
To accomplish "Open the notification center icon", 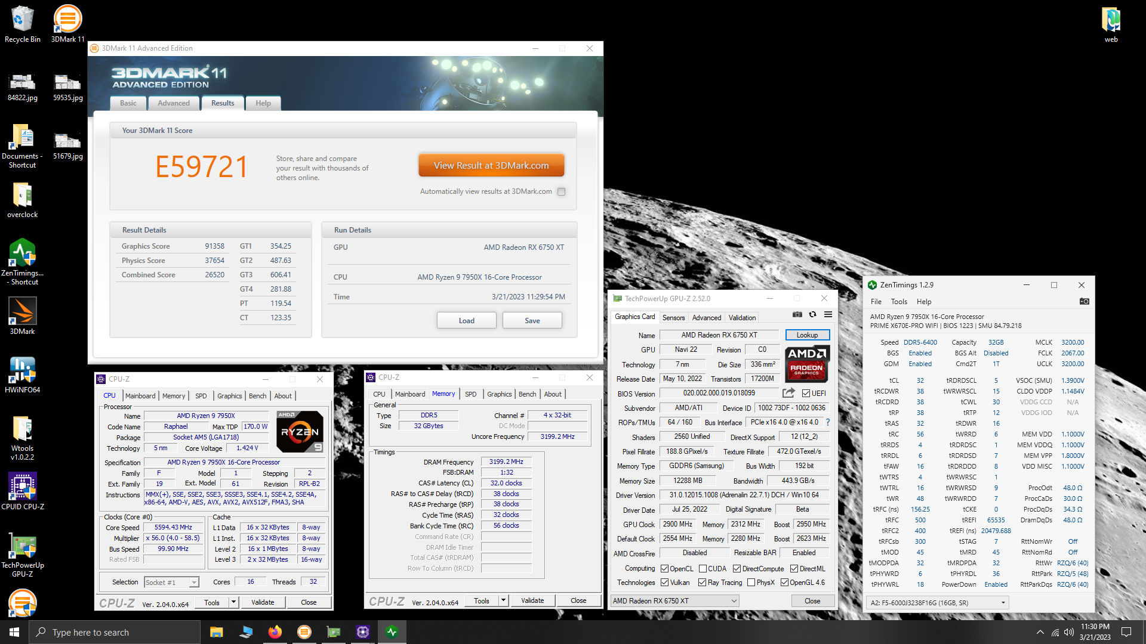I will (x=1126, y=632).
